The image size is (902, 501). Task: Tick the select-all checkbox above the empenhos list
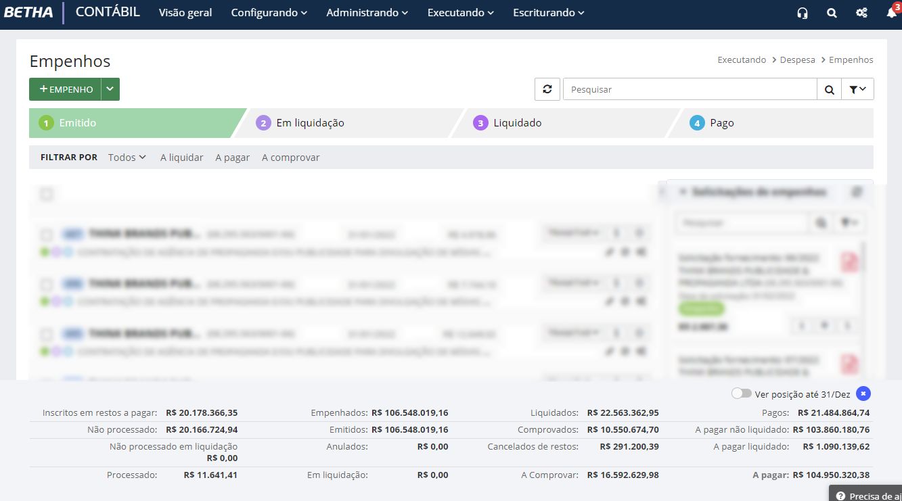46,195
